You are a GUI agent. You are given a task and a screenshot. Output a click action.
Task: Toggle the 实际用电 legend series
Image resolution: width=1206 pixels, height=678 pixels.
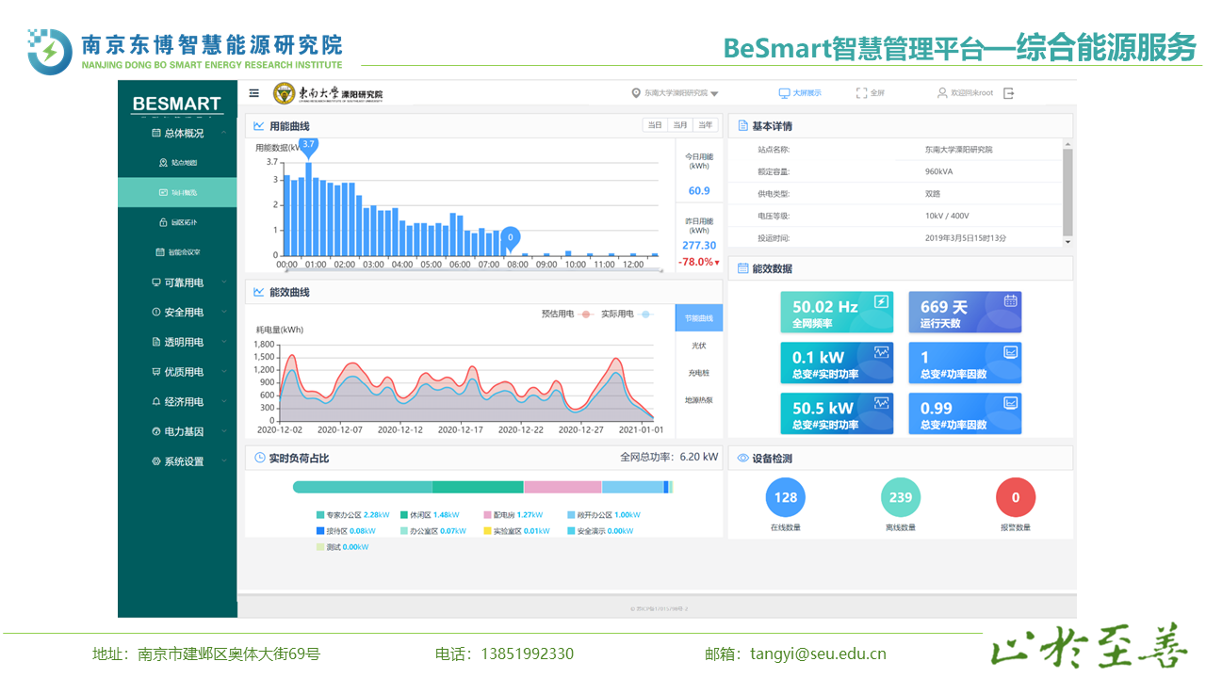click(627, 314)
